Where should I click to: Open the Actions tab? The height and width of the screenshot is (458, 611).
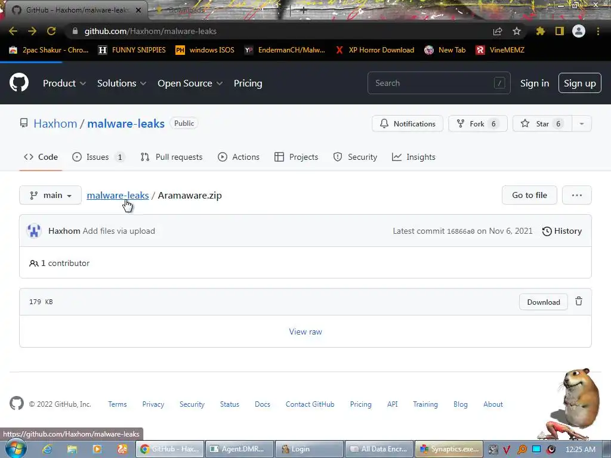pyautogui.click(x=239, y=157)
